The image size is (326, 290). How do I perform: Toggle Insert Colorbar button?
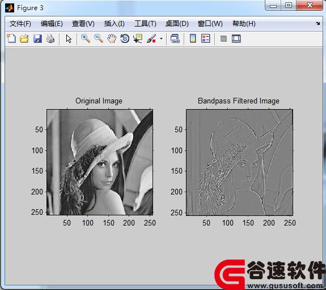coord(193,38)
